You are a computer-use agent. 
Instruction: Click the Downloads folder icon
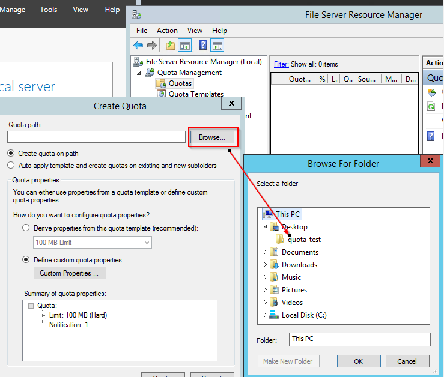pos(275,265)
